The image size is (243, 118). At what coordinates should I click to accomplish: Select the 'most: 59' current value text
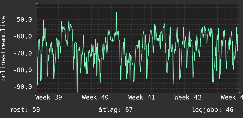point(25,110)
